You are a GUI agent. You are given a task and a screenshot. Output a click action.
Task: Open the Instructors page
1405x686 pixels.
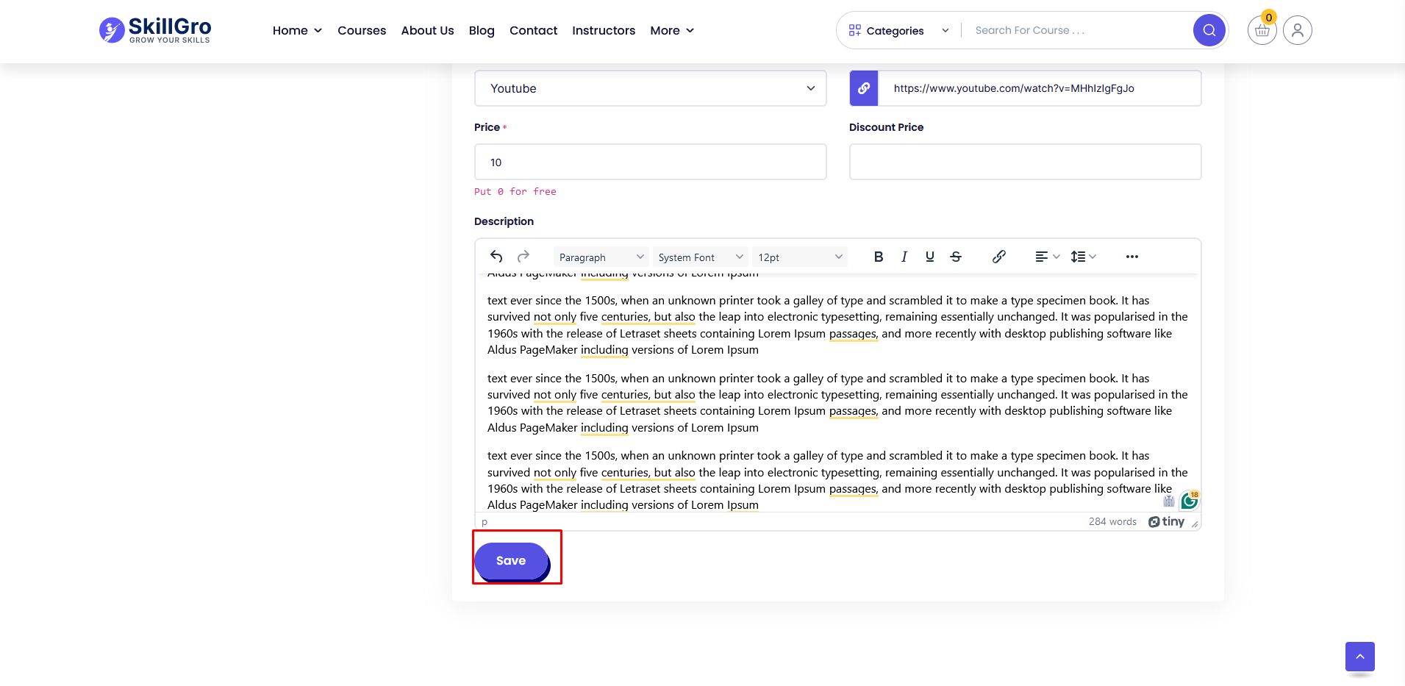[604, 30]
